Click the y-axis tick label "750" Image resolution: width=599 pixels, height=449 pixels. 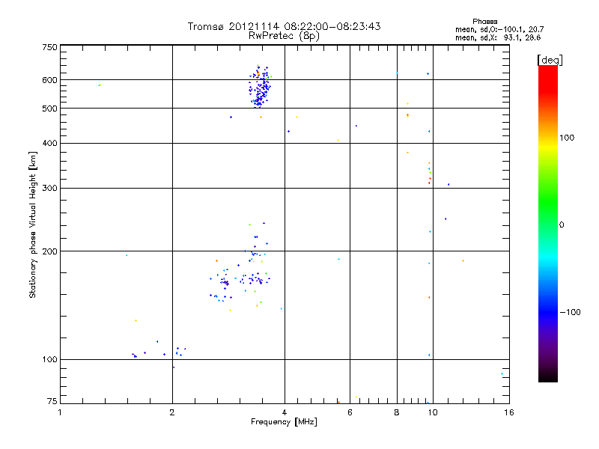[x=49, y=47]
